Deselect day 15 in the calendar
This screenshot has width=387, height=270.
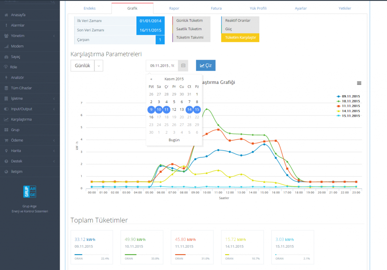(197, 110)
